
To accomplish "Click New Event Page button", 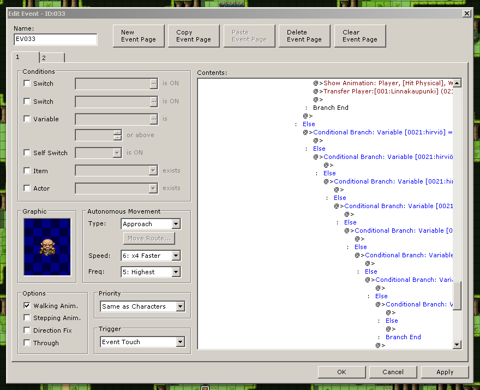I will 139,36.
